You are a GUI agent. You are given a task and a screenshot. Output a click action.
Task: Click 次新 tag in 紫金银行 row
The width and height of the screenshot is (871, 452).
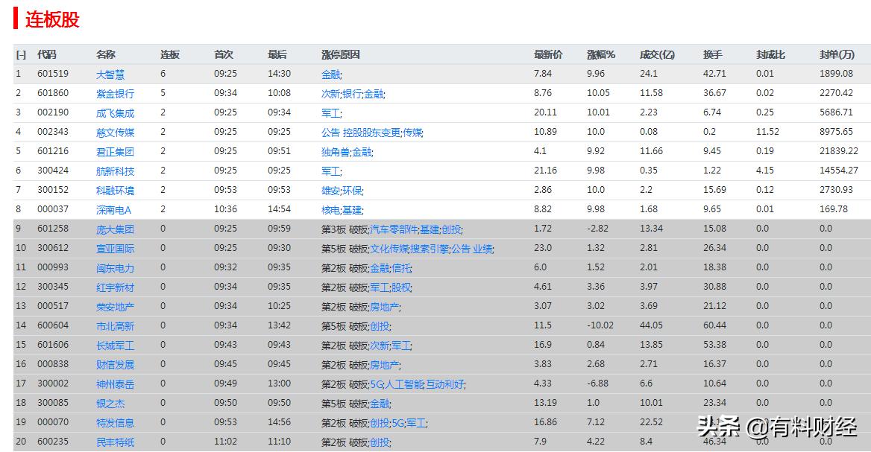[330, 94]
